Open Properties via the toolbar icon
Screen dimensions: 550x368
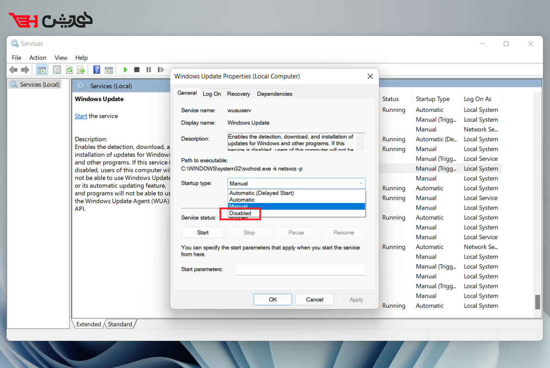coord(57,70)
